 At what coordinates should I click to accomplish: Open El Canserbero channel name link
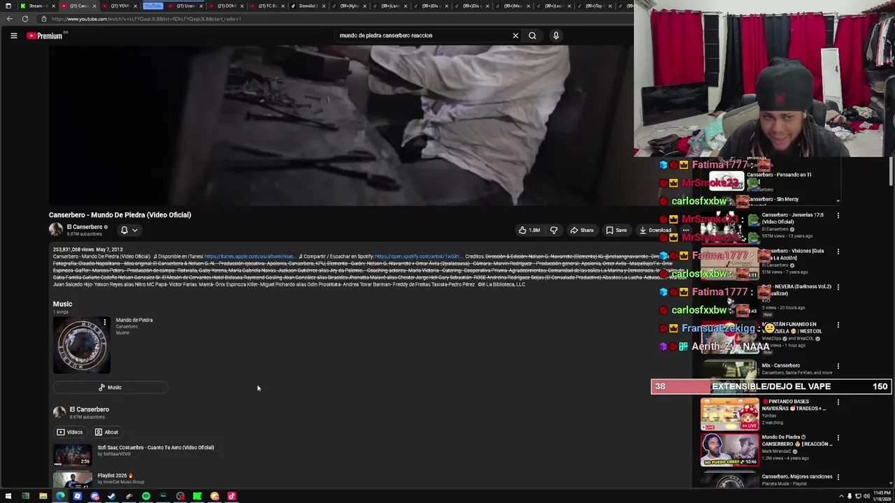[85, 227]
